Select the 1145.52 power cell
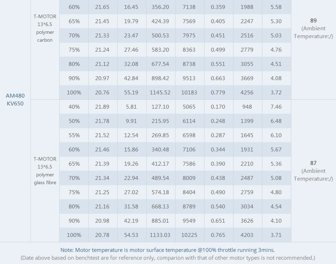Screen dimensions: 336x264 [x=160, y=92]
